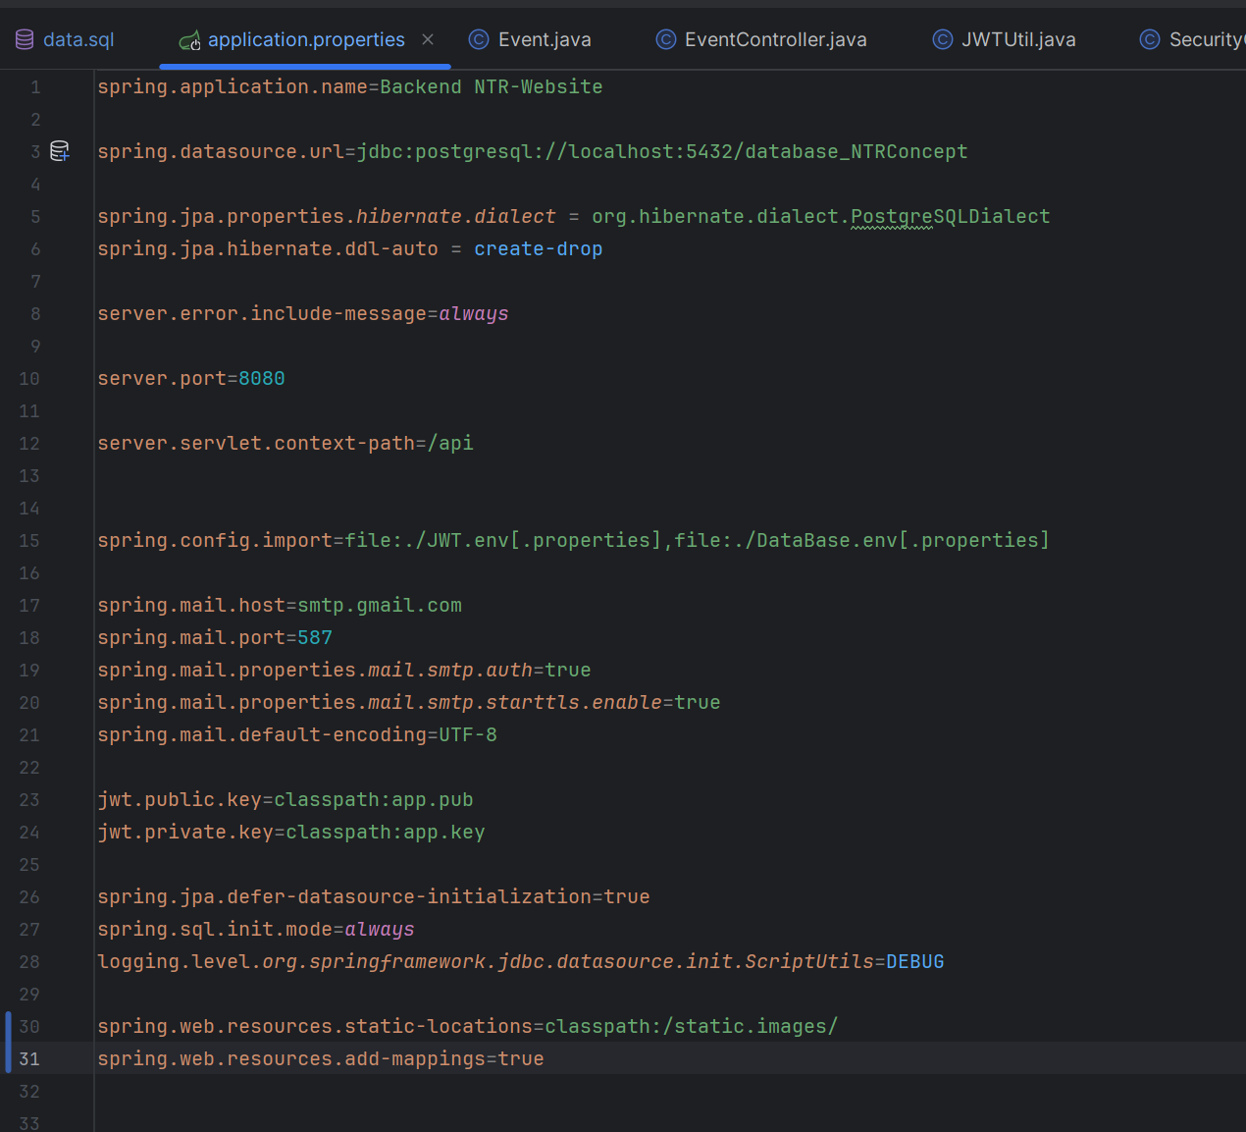Viewport: 1246px width, 1132px height.
Task: Close the application.properties tab
Action: [x=428, y=39]
